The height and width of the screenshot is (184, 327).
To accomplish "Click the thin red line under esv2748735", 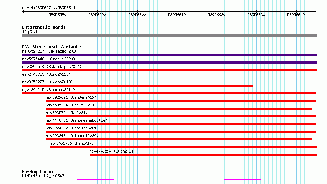I will coord(169,78).
